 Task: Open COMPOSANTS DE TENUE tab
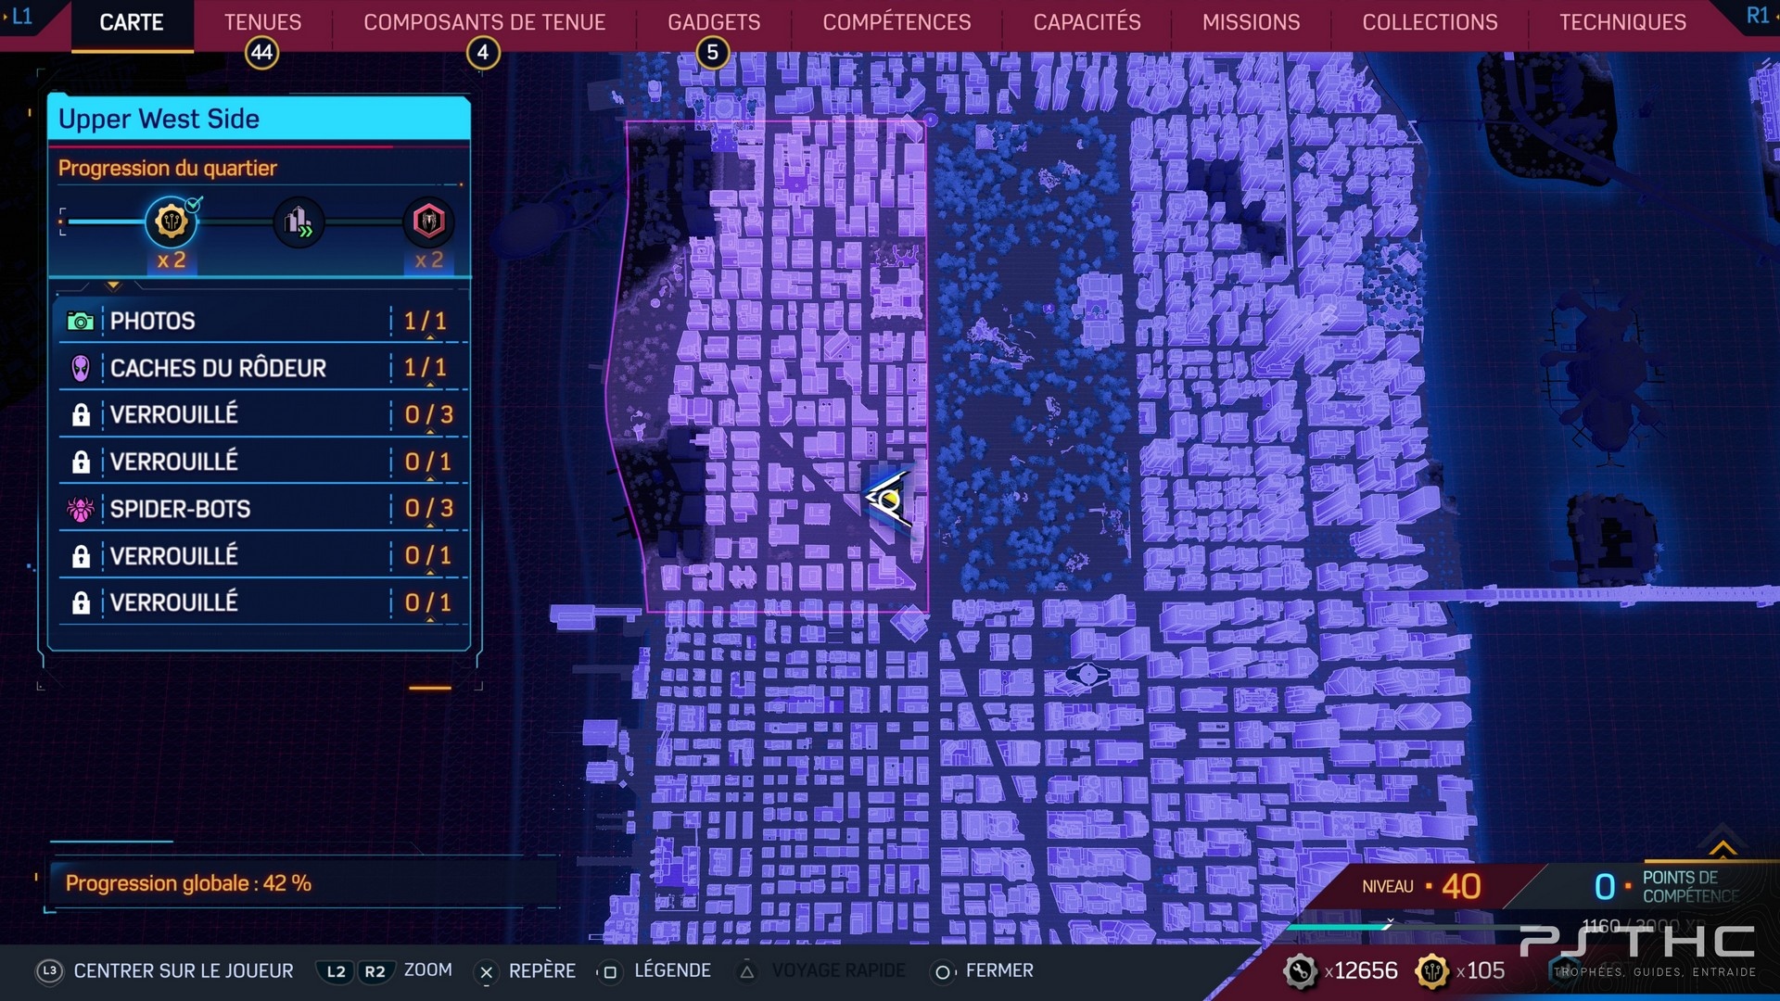[484, 22]
